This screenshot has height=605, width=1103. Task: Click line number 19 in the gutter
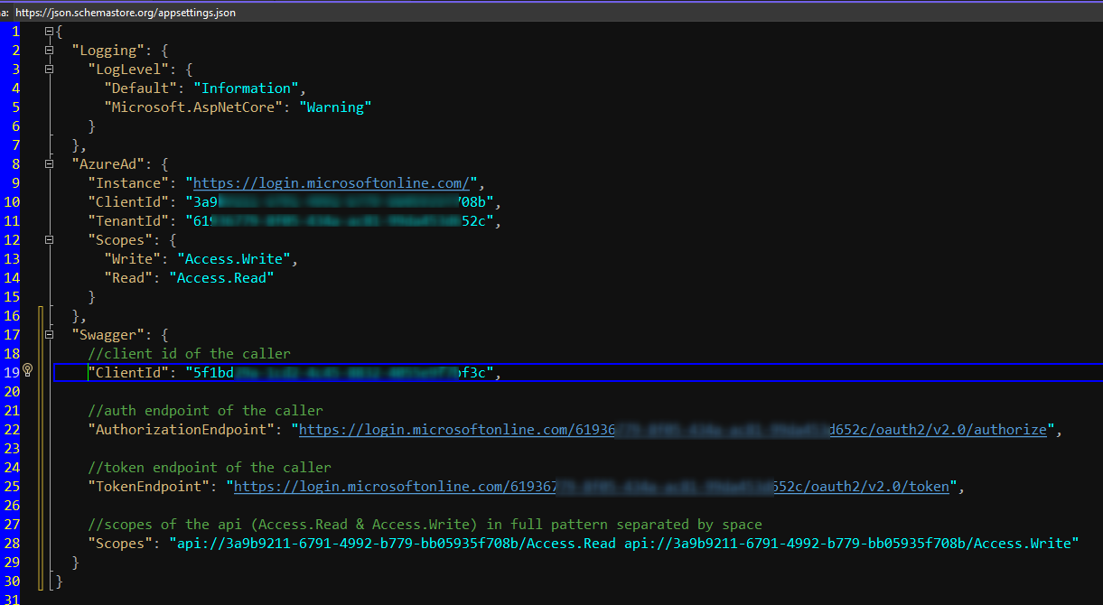pos(14,373)
